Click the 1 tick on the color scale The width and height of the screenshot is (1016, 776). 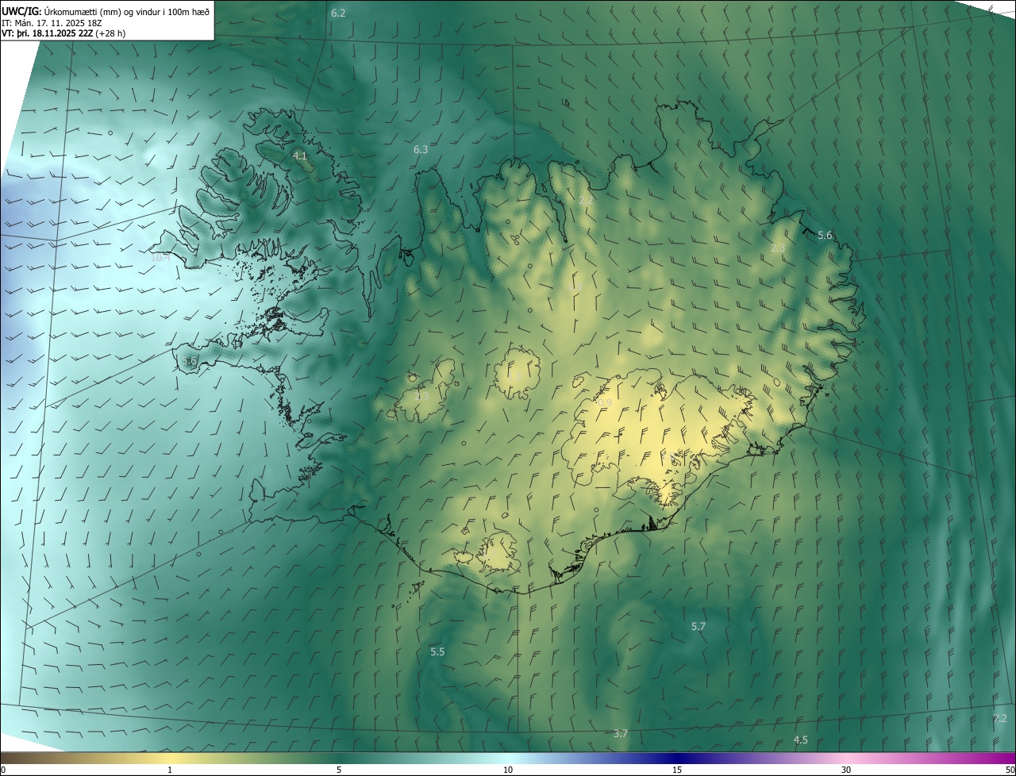pos(170,770)
